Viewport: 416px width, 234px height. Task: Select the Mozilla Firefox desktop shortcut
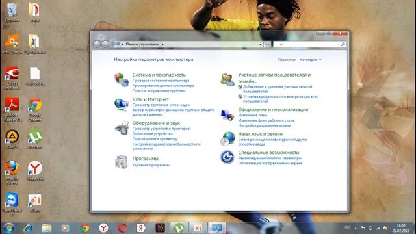[12, 172]
